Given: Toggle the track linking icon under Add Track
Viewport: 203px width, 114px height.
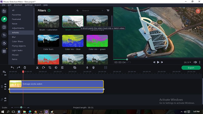Looking at the screenshot, I should point(5,75).
